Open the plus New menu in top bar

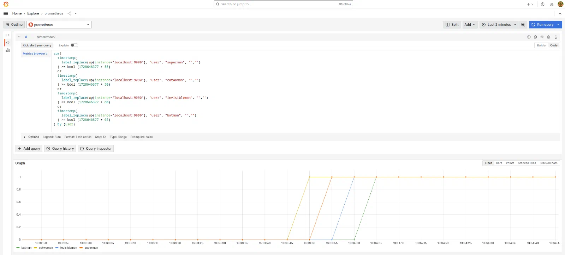click(x=530, y=4)
